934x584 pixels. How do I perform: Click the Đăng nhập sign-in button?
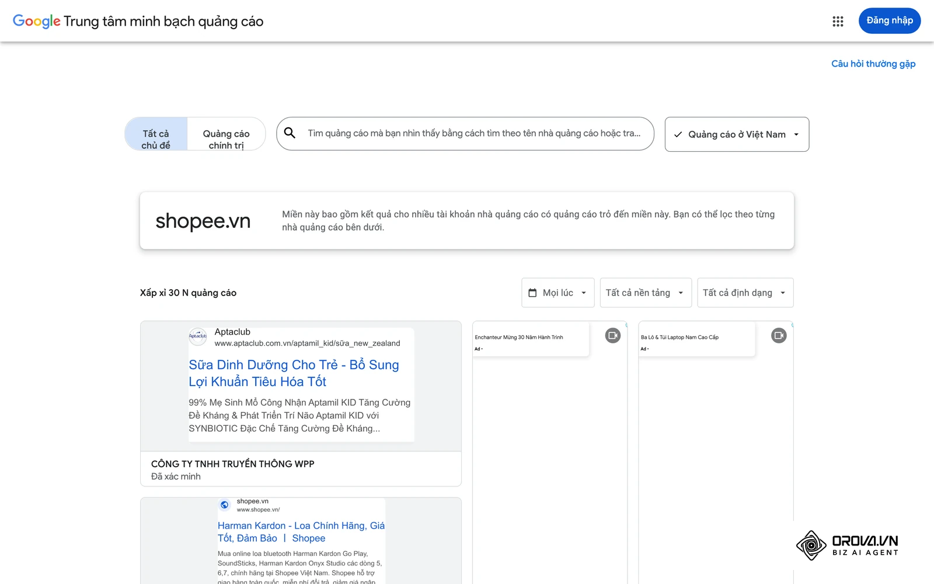[x=889, y=20]
